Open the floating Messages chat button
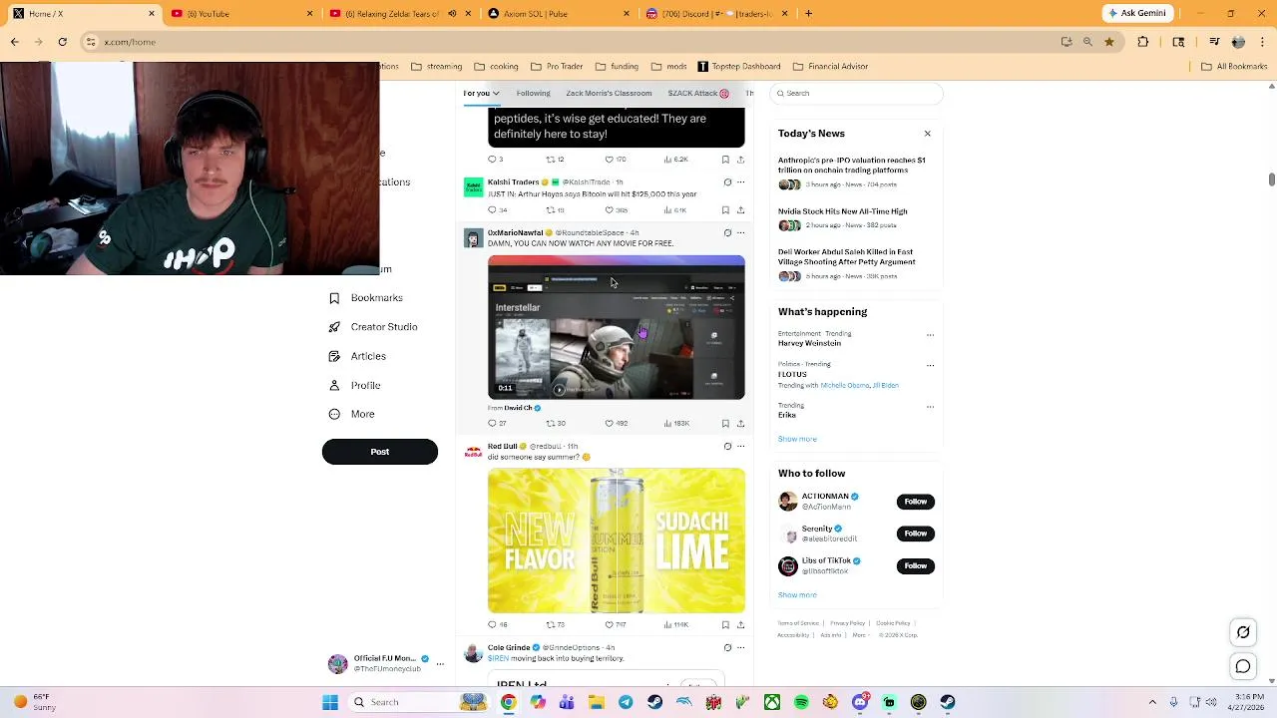The image size is (1277, 718). 1243,666
